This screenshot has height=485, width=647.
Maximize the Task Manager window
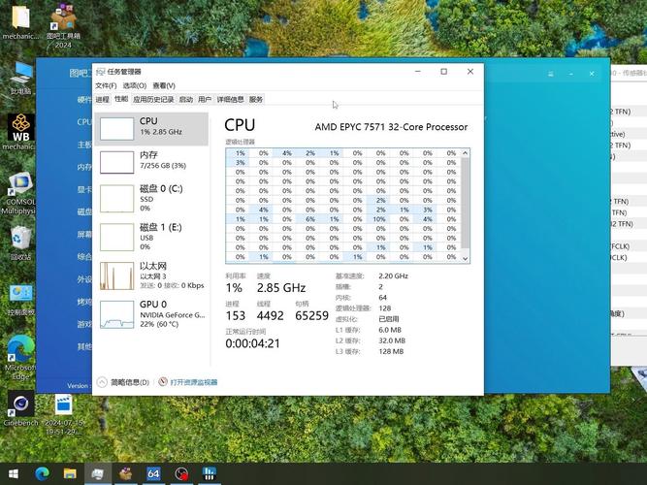tap(443, 72)
